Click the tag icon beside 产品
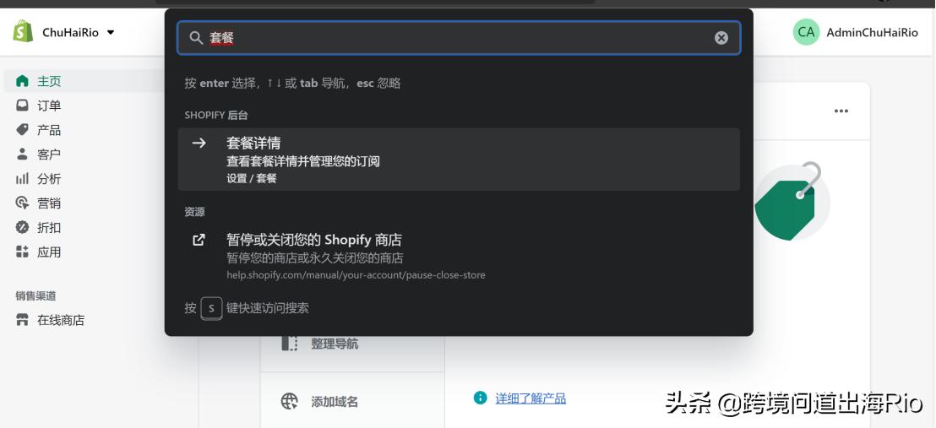 tap(22, 130)
